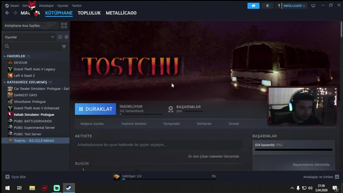This screenshot has width=343, height=193.
Task: Open Kütüphane Ana Sayfası
Action: pyautogui.click(x=31, y=25)
